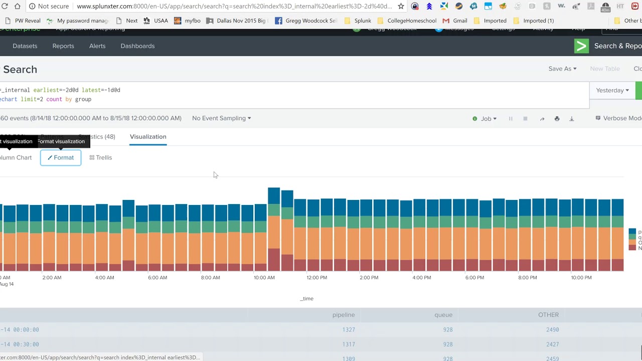
Task: Switch to the Visualization tab
Action: coord(148,136)
